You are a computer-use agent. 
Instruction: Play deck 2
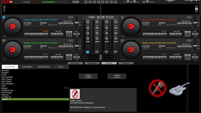[158, 34]
